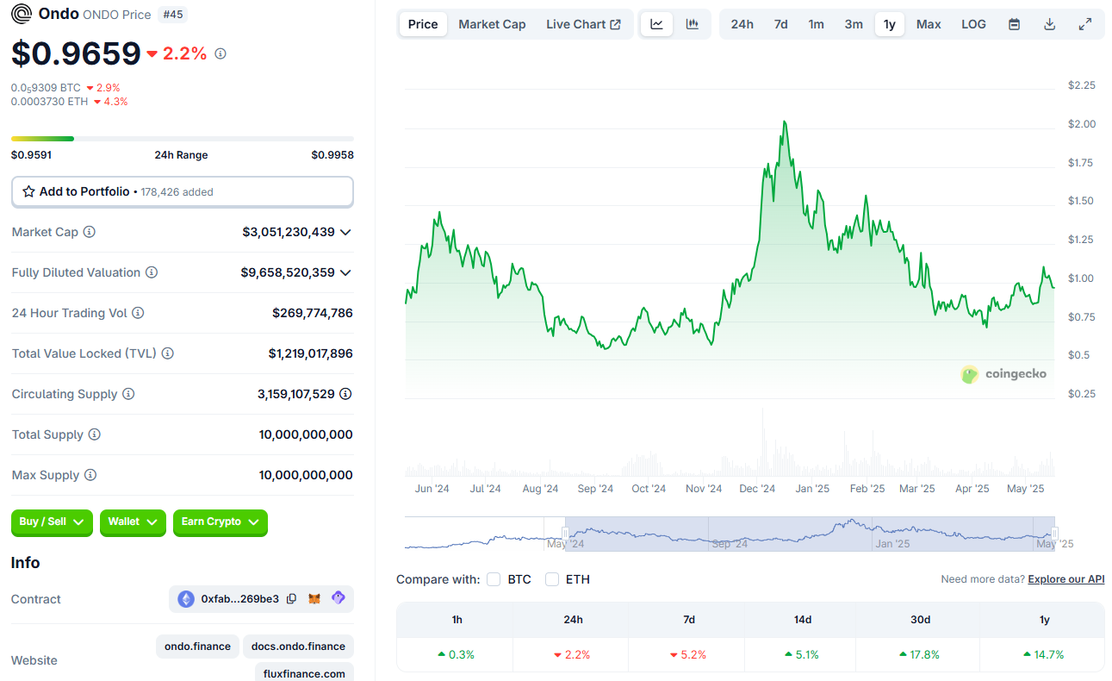Image resolution: width=1112 pixels, height=681 pixels.
Task: Switch to line chart view icon
Action: [656, 24]
